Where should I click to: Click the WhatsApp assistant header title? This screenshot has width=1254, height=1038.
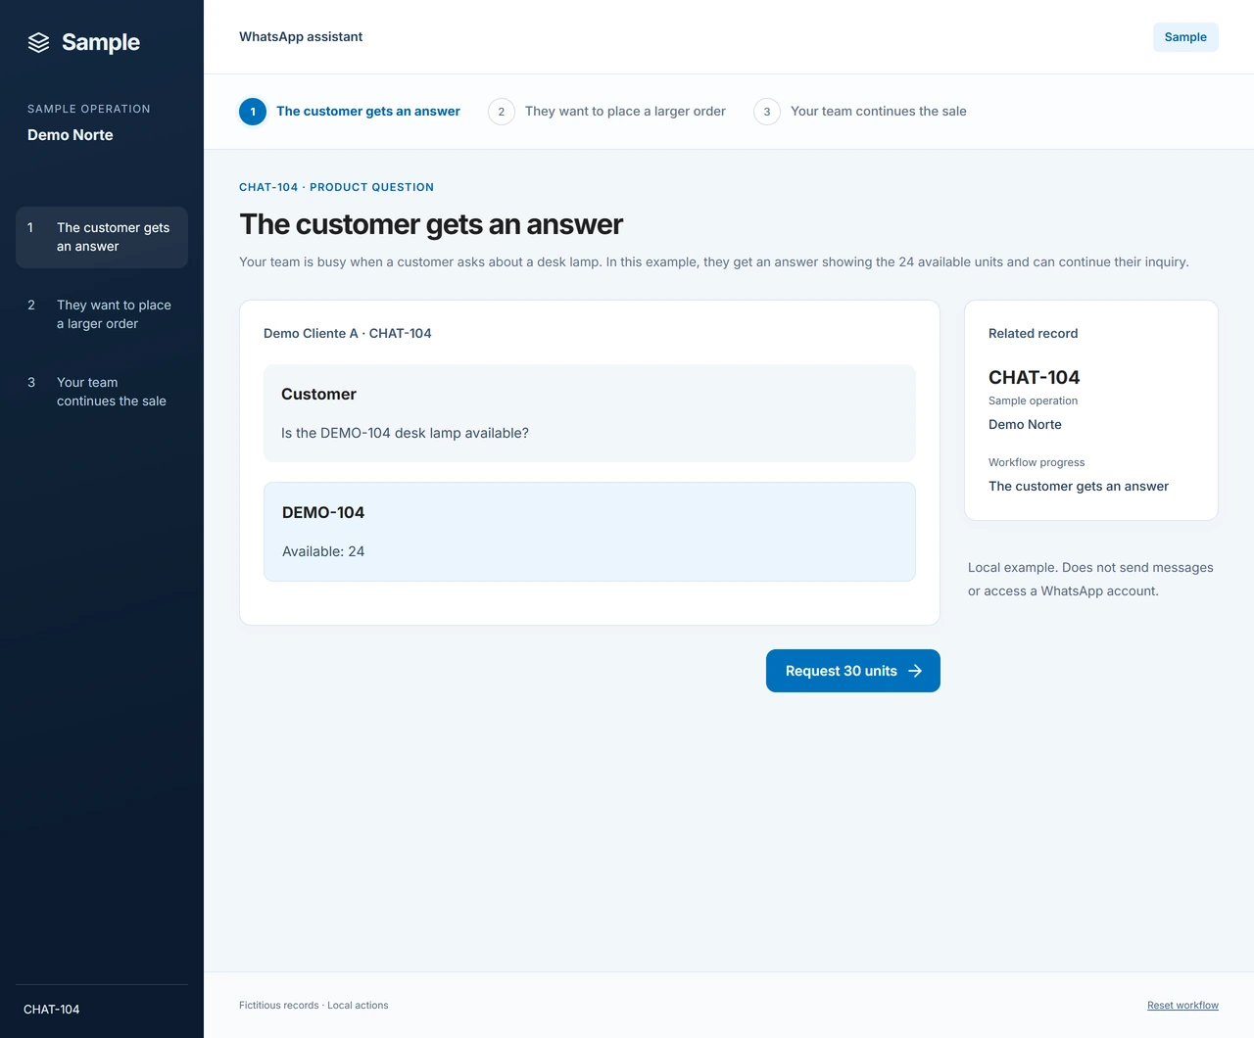[301, 37]
